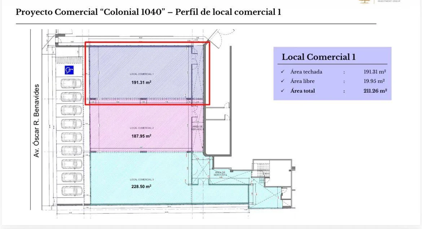Click the 187.95 m² label of Local 2

(141, 136)
